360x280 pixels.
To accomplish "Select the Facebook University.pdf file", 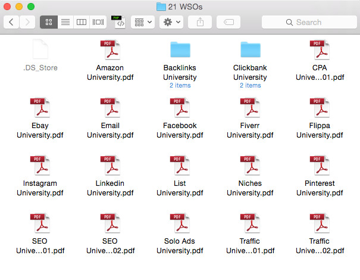I will pyautogui.click(x=180, y=108).
